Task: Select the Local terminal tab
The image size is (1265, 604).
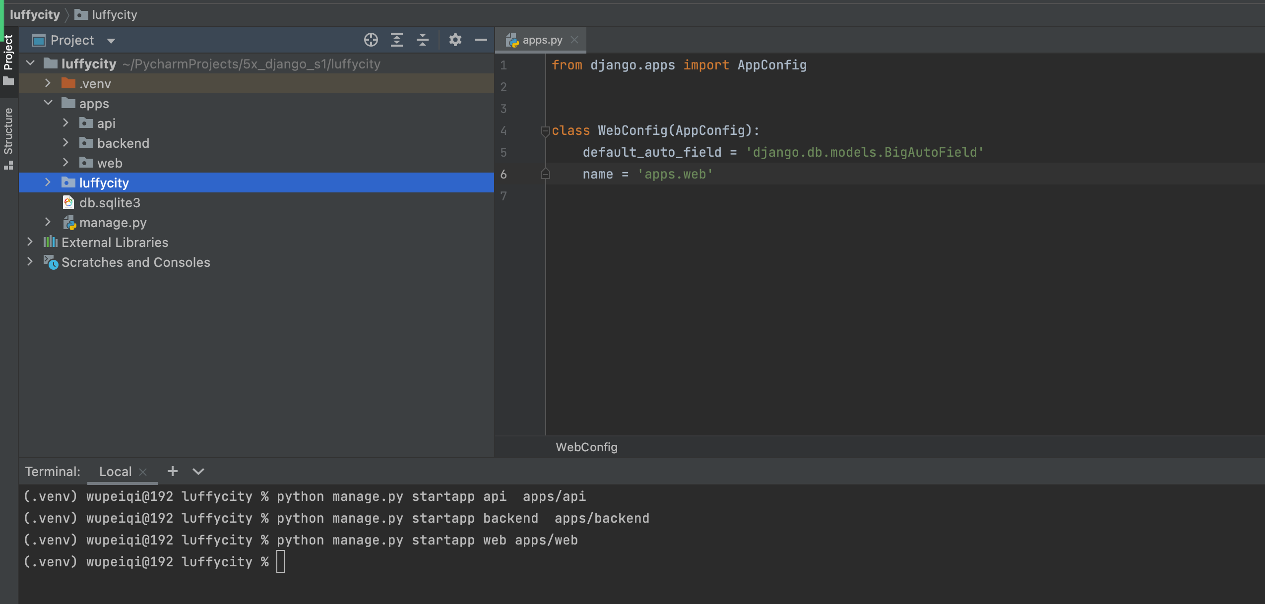Action: (115, 471)
